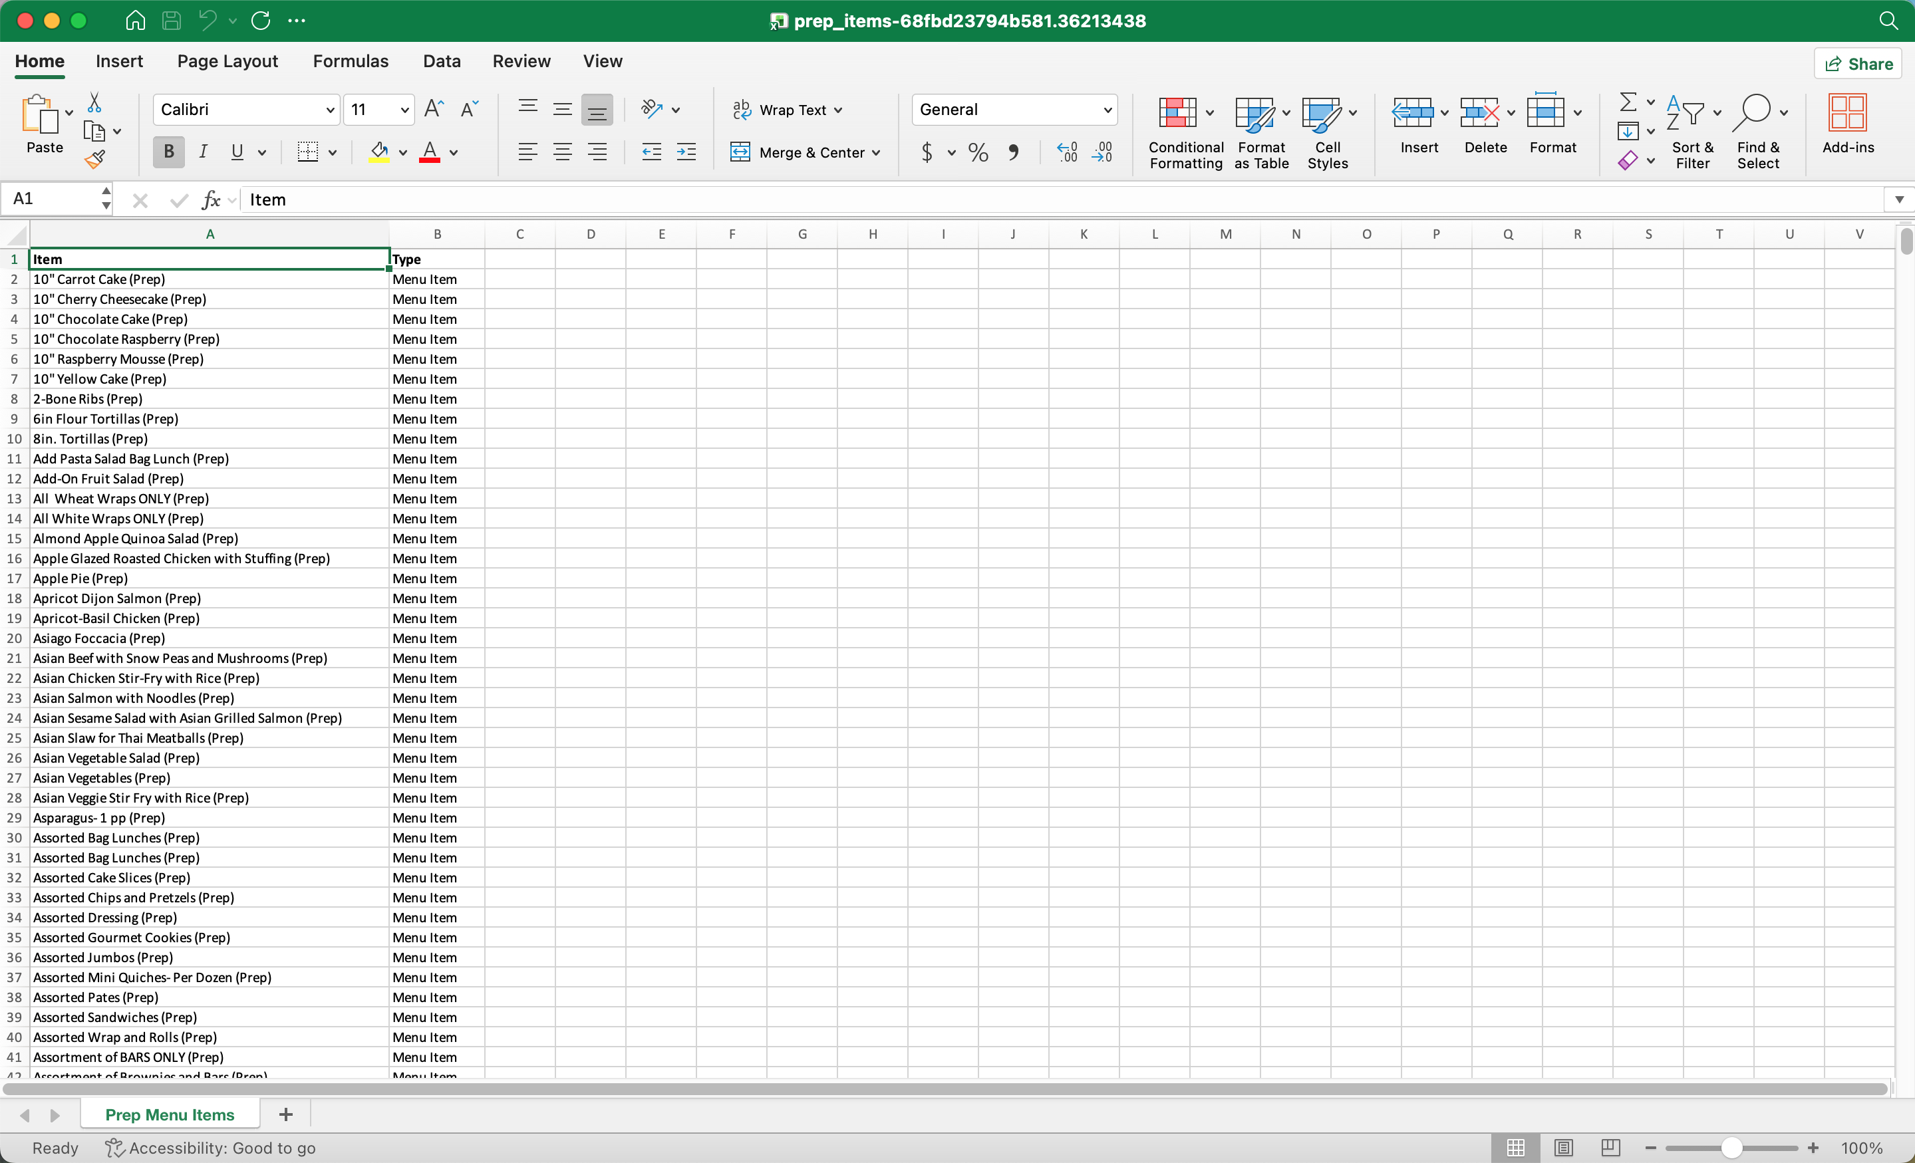Click the Percent Style icon
The width and height of the screenshot is (1915, 1163).
point(978,152)
